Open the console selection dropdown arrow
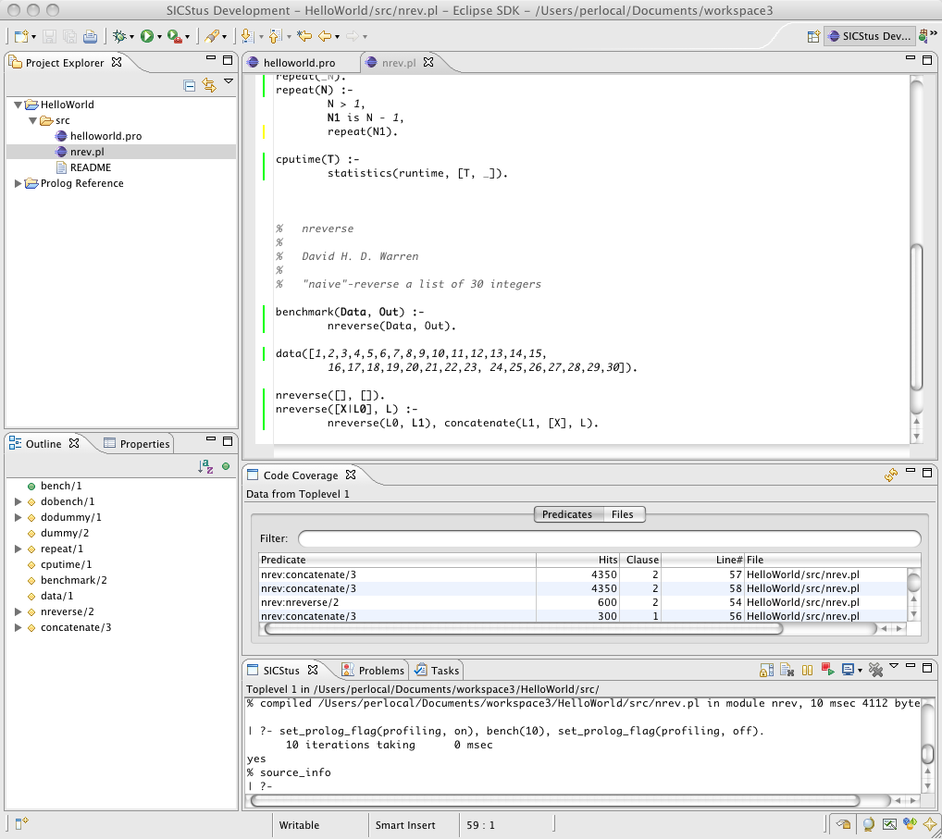 coord(860,671)
